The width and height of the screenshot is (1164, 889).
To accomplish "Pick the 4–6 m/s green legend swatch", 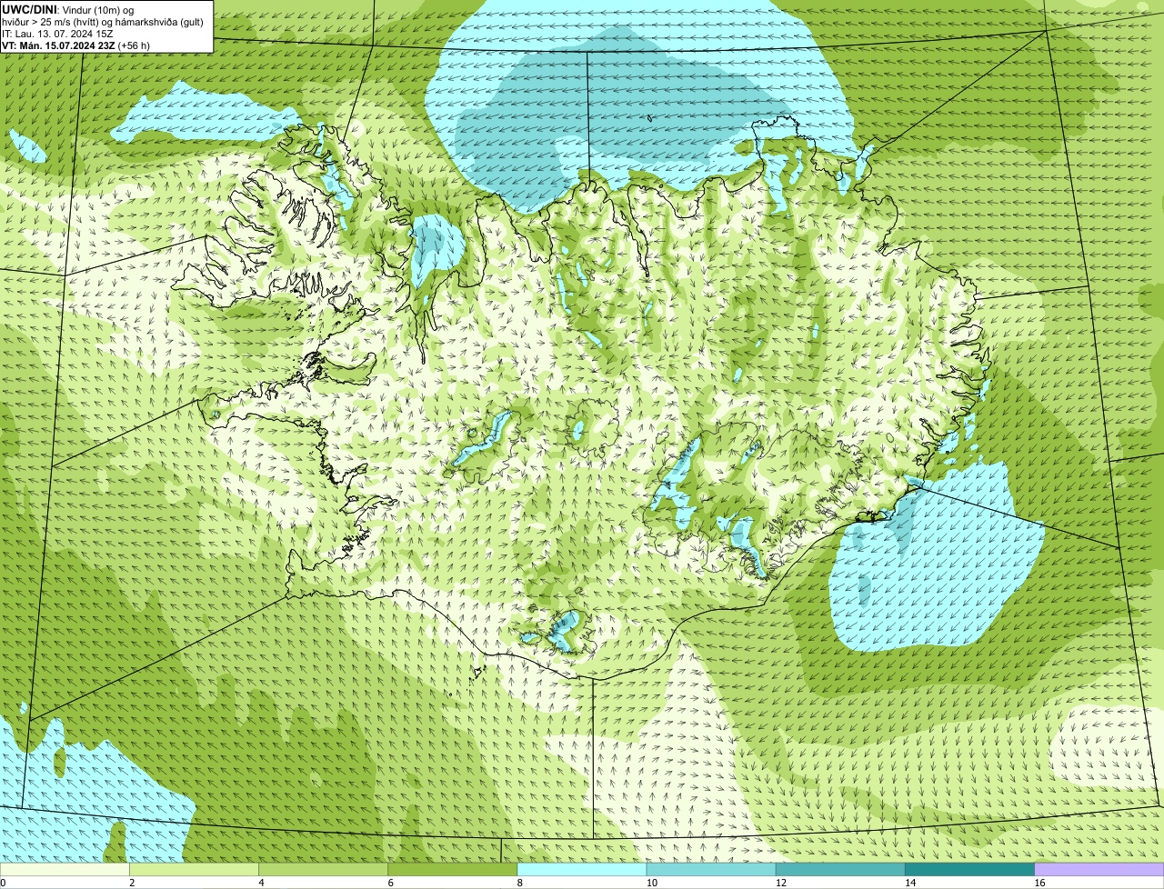I will 323,869.
